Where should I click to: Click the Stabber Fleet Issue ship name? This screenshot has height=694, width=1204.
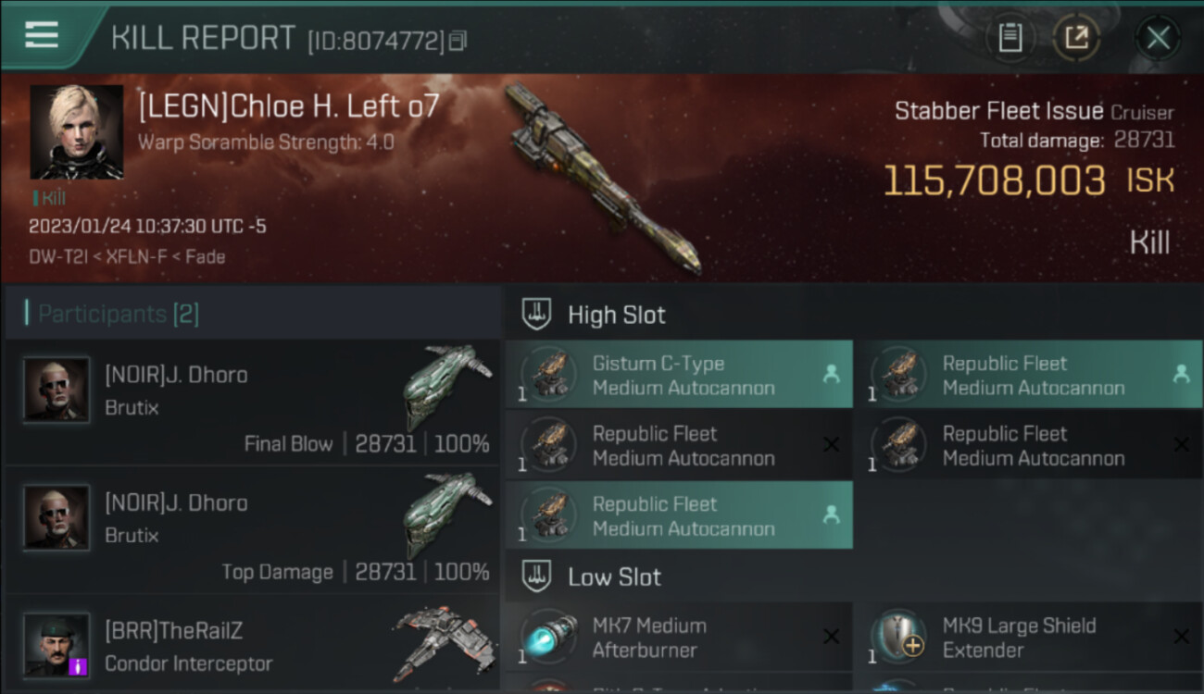coord(998,112)
